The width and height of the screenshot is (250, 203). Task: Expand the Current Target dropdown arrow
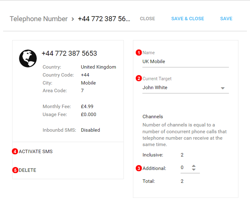[x=223, y=88]
